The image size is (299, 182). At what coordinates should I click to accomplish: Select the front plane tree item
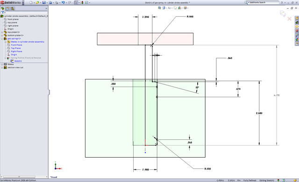pos(13,19)
